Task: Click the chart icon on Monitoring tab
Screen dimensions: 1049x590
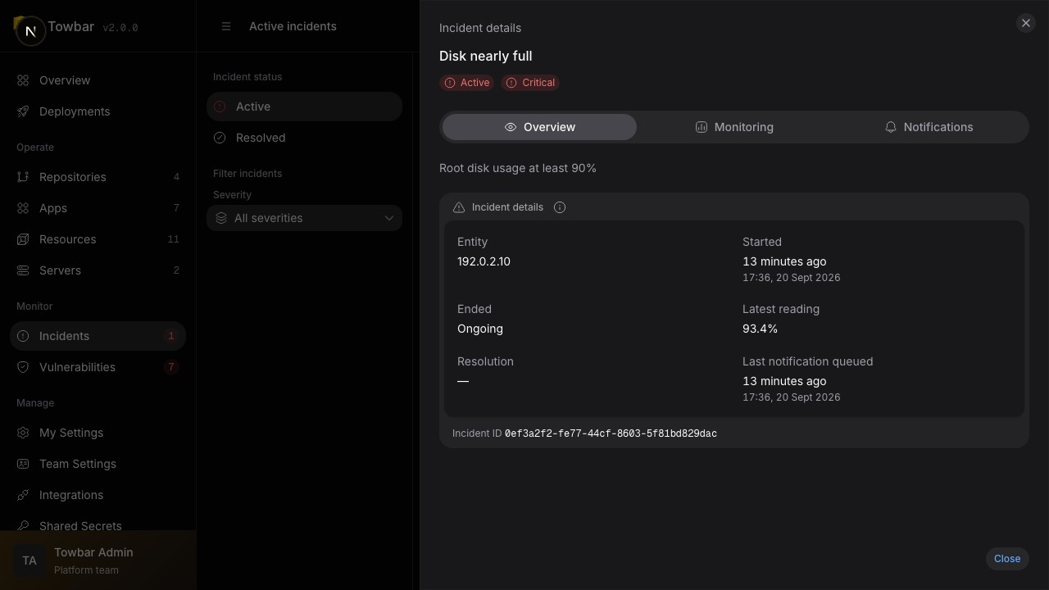Action: [702, 127]
